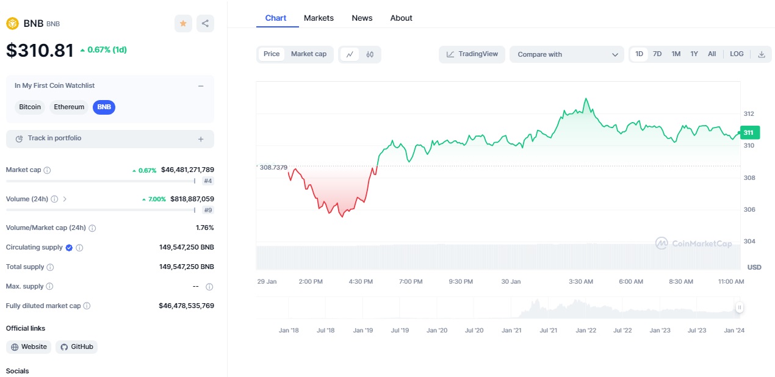Click the volume rank #9 badge
The height and width of the screenshot is (377, 775).
[x=208, y=210]
